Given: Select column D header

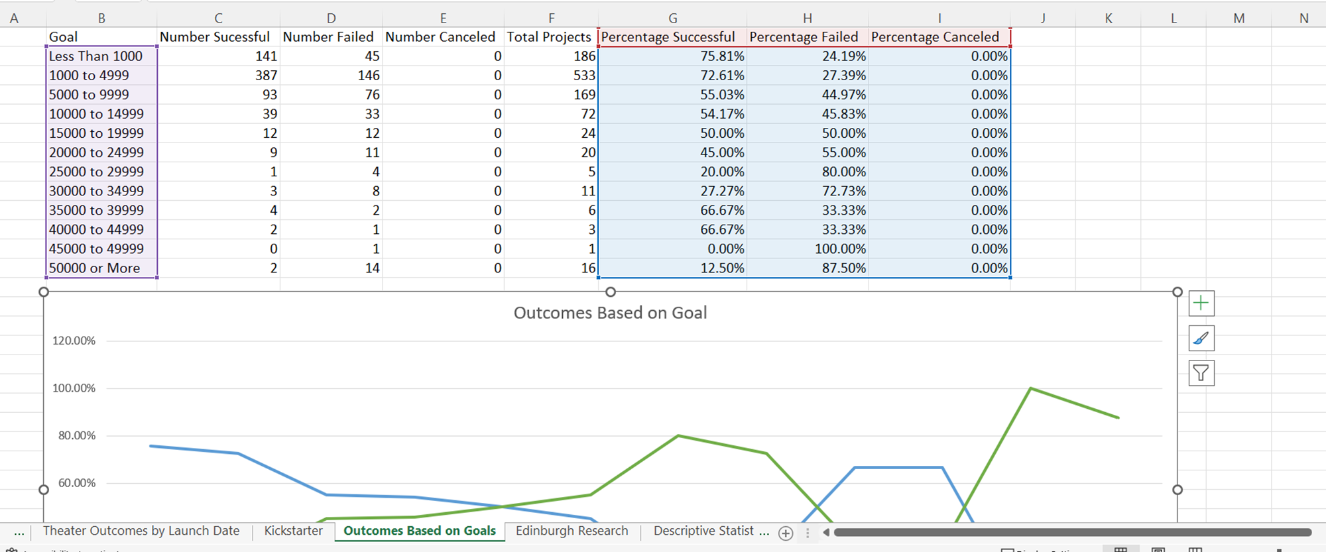Looking at the screenshot, I should [x=331, y=19].
